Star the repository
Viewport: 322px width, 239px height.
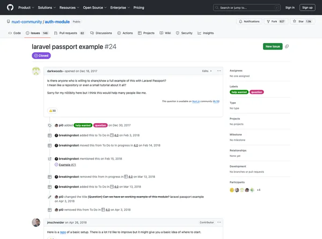click(x=302, y=21)
